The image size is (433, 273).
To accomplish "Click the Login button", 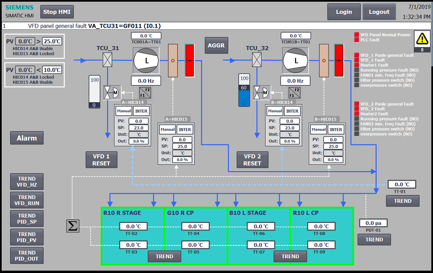I will coord(344,12).
